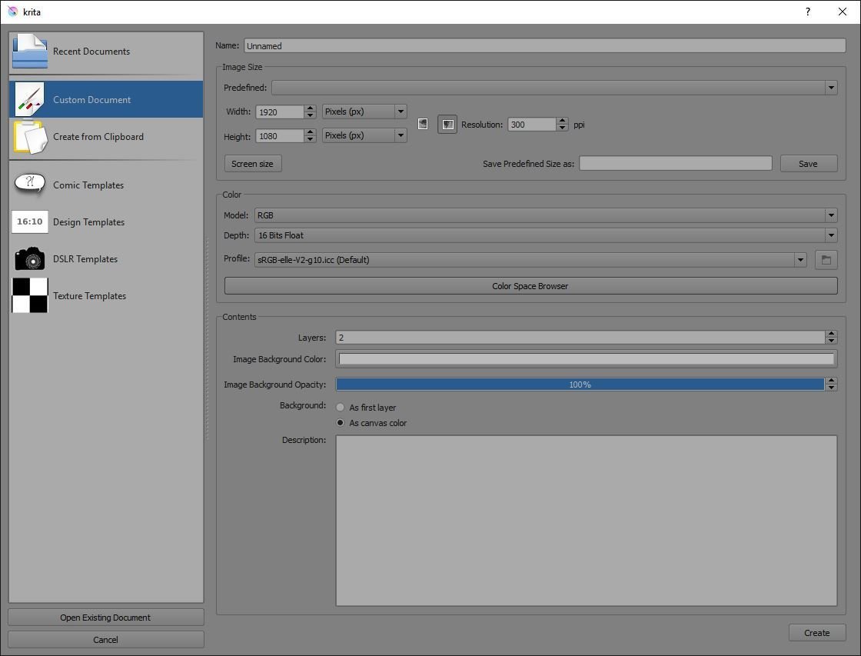Screen dimensions: 861x656
Task: Open Create from Clipboard section
Action: pos(106,137)
